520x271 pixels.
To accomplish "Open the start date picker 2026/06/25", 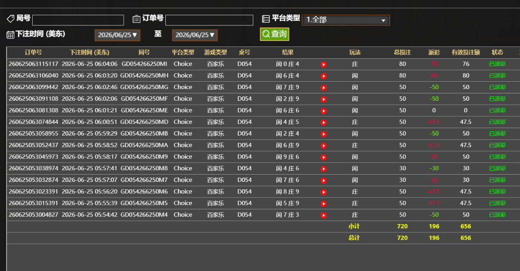I will [x=117, y=35].
